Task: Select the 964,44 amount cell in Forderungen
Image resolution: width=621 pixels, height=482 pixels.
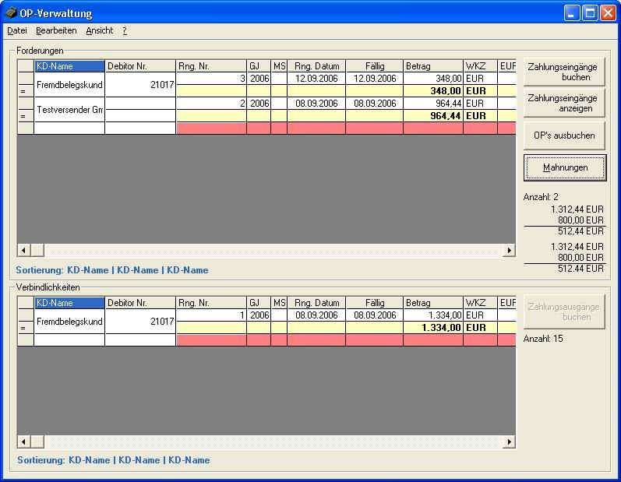Action: [x=432, y=104]
